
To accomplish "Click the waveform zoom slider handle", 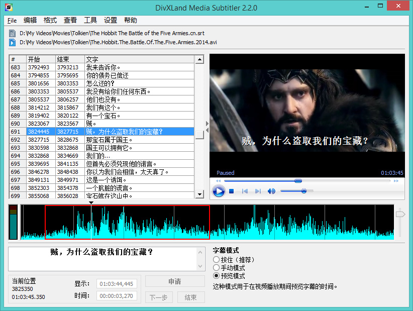I will click(x=400, y=214).
